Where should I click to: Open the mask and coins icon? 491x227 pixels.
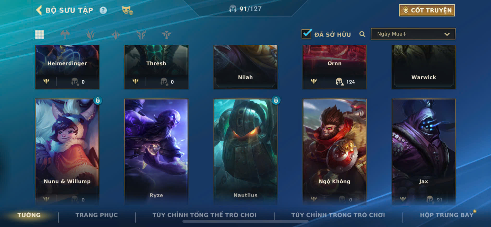[128, 10]
